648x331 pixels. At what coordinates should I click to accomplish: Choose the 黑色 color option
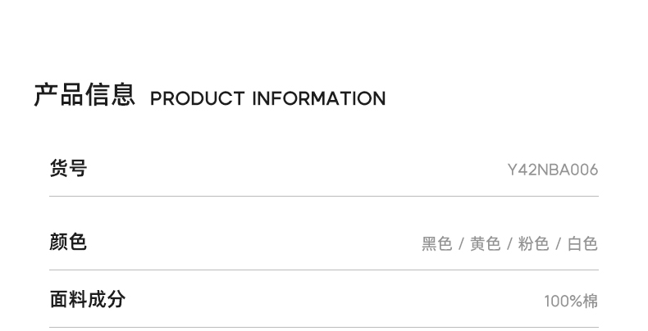(437, 243)
